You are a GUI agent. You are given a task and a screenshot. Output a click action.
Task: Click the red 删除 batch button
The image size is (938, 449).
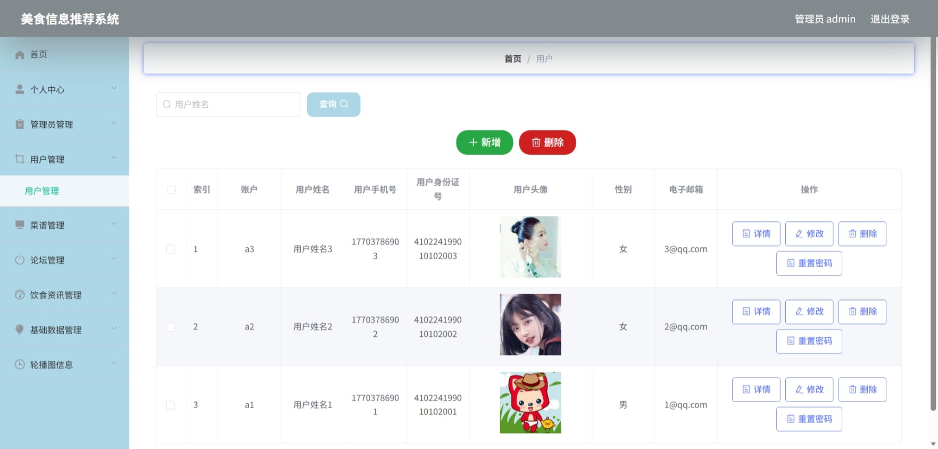(x=547, y=143)
